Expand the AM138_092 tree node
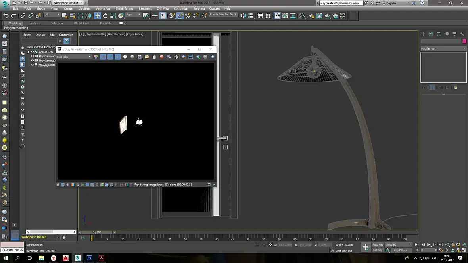 click(28, 52)
